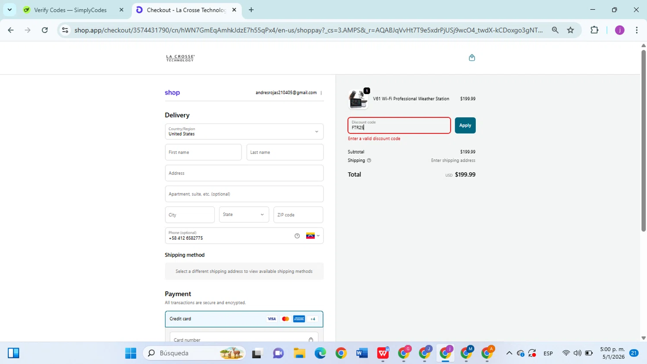Open the Chrome profile avatar
The width and height of the screenshot is (647, 364).
(x=620, y=30)
